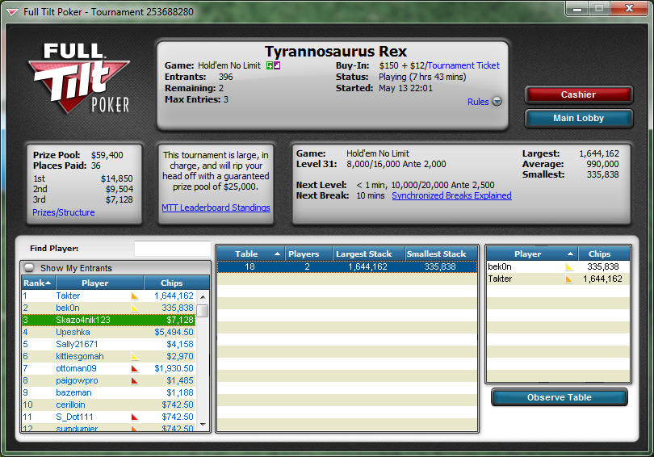Select player bazeman row
Viewport: 654px width, 457px height.
[x=108, y=392]
